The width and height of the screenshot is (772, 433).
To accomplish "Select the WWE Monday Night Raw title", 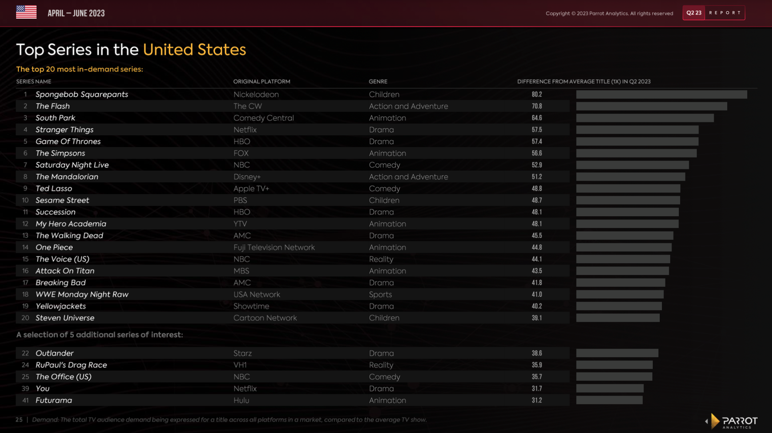I will coord(82,294).
